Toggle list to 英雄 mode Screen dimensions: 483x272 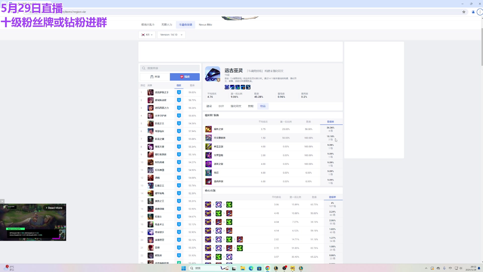click(155, 77)
